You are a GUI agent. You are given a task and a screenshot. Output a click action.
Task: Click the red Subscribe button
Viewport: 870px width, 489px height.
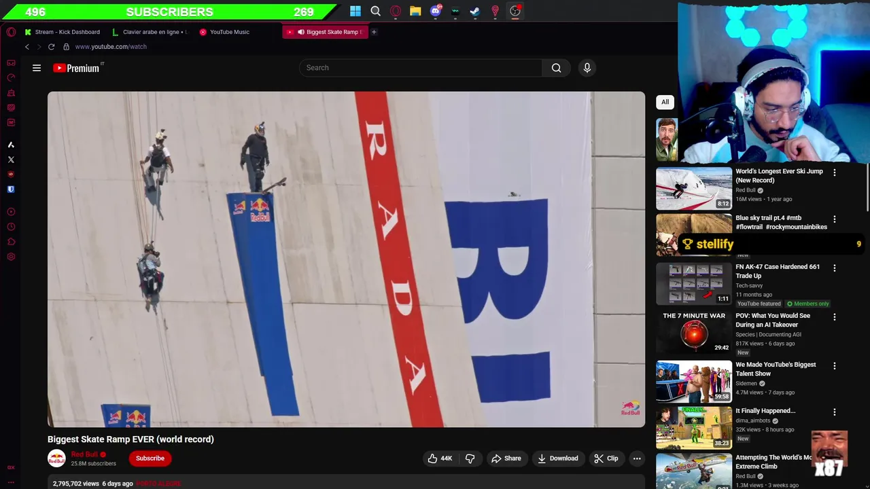pos(150,458)
